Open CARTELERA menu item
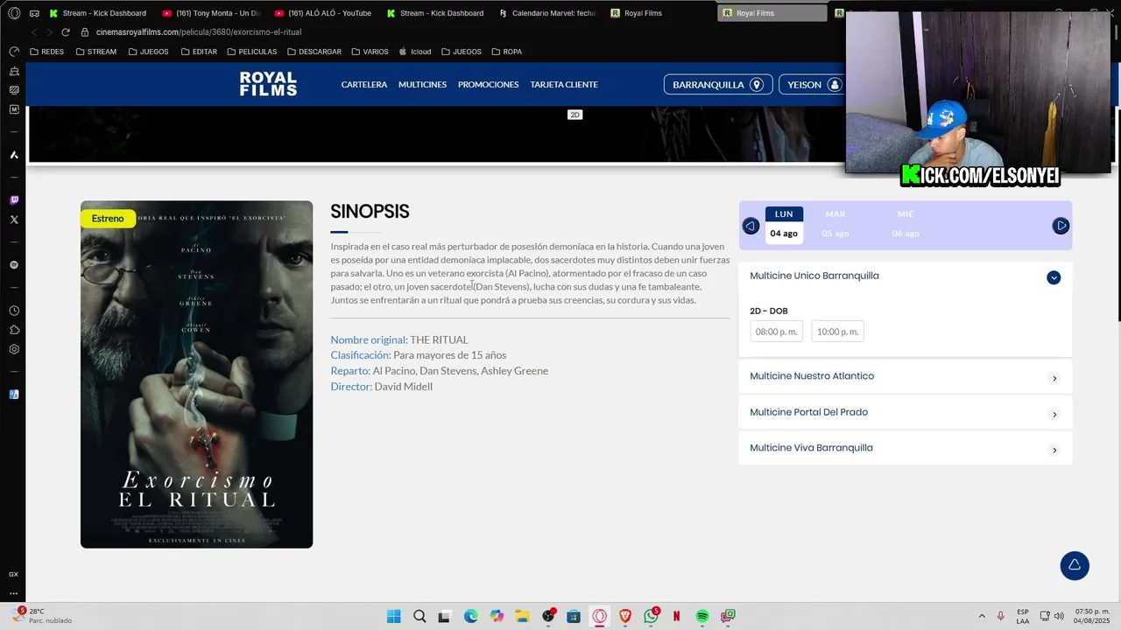Image resolution: width=1121 pixels, height=630 pixels. 364,85
